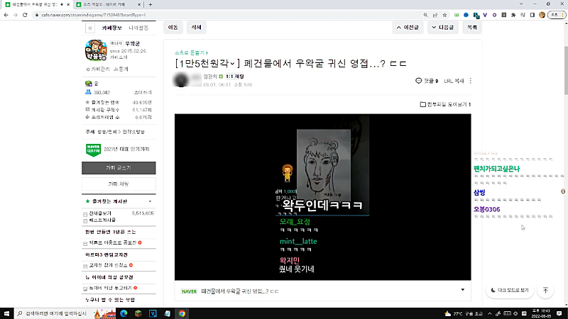Screen dimensions: 568x319
Task: Switch to the 나의활동 tab
Action: click(138, 28)
